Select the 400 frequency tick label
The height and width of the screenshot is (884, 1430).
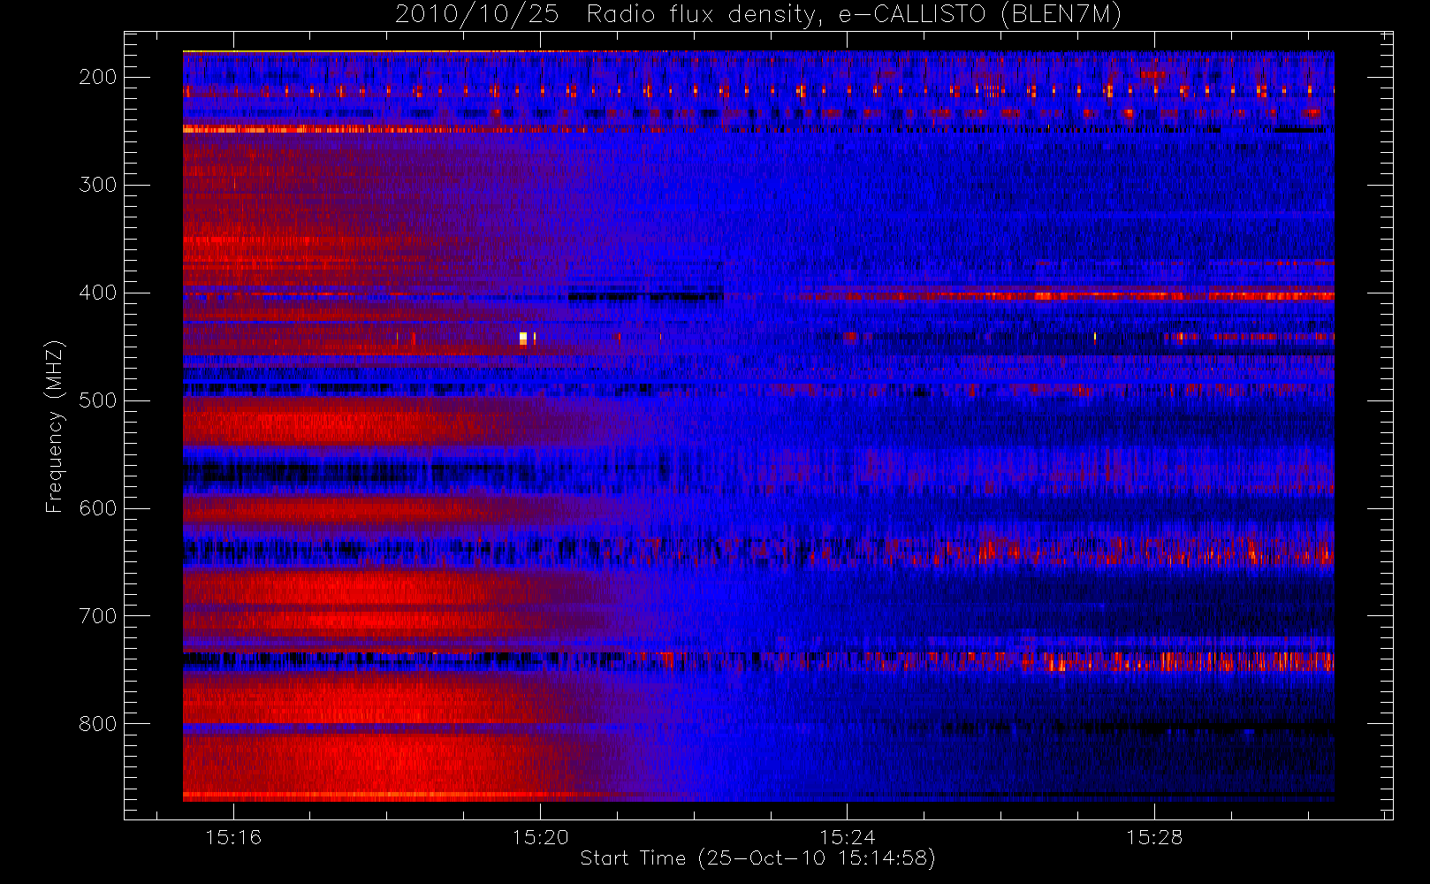tap(97, 293)
